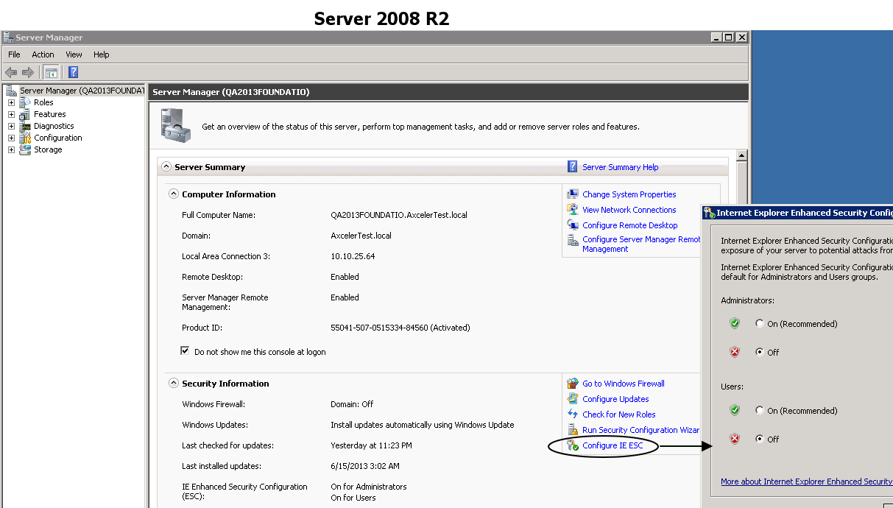Click the Change System Properties link

point(629,194)
